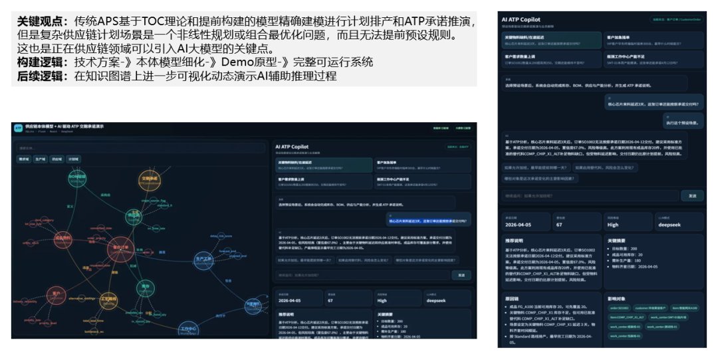718x354 pixels.
Task: Click first green button in demo header
Action: 441,129
